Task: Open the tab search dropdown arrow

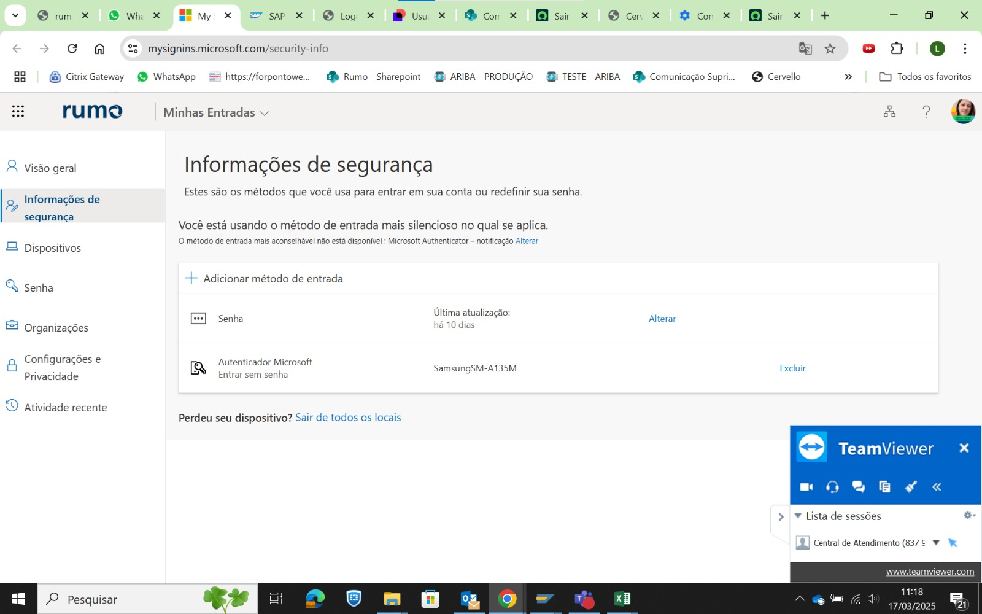Action: 15,15
